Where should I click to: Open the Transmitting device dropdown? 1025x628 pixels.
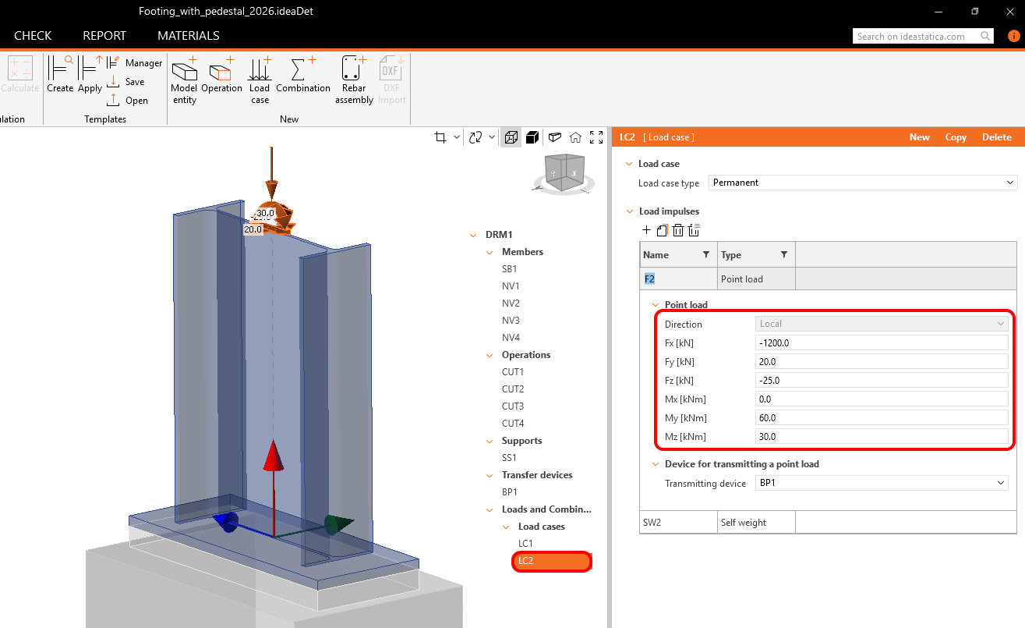coord(881,484)
